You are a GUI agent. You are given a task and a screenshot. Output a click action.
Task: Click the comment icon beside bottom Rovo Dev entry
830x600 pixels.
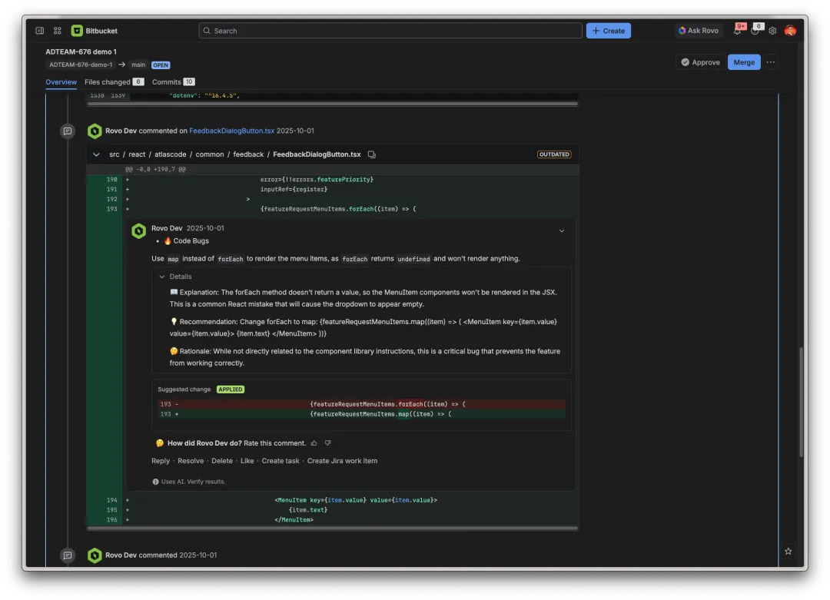67,555
